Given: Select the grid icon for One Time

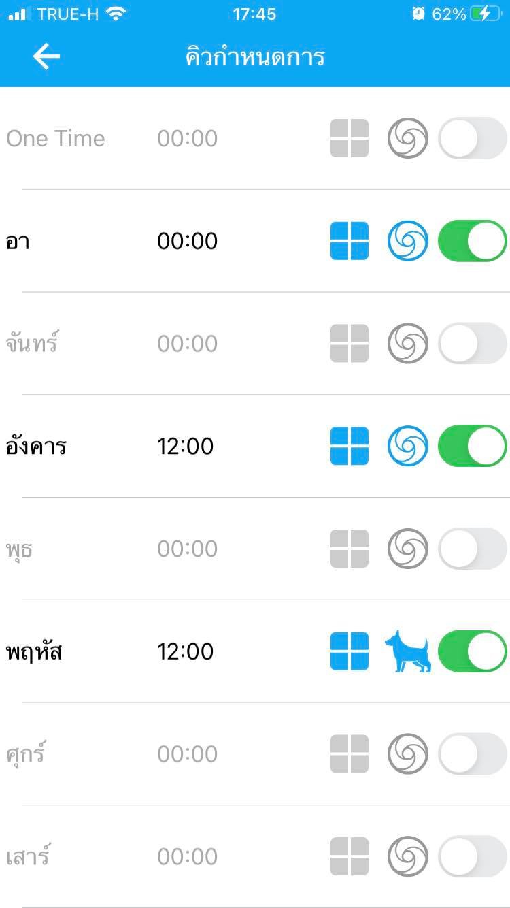Looking at the screenshot, I should click(350, 138).
